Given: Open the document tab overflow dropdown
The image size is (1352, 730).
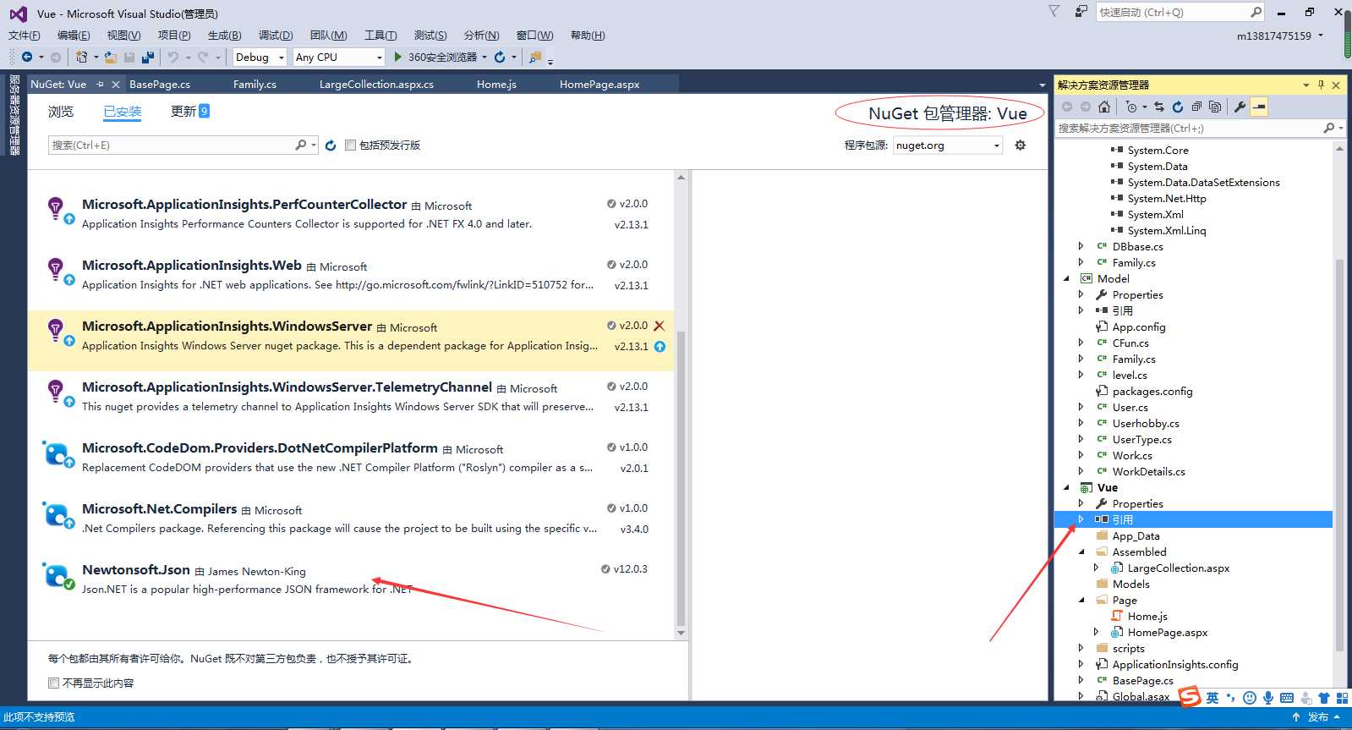Looking at the screenshot, I should pos(1042,85).
